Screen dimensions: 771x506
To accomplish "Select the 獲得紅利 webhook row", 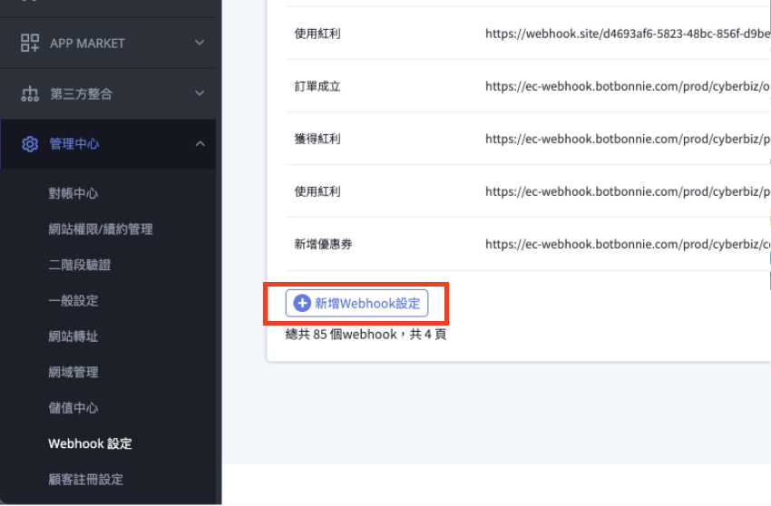I will (317, 140).
